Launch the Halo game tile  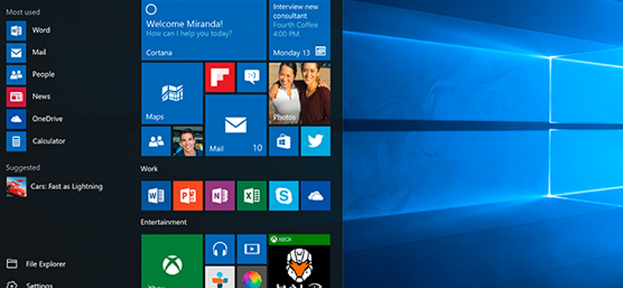[300, 261]
